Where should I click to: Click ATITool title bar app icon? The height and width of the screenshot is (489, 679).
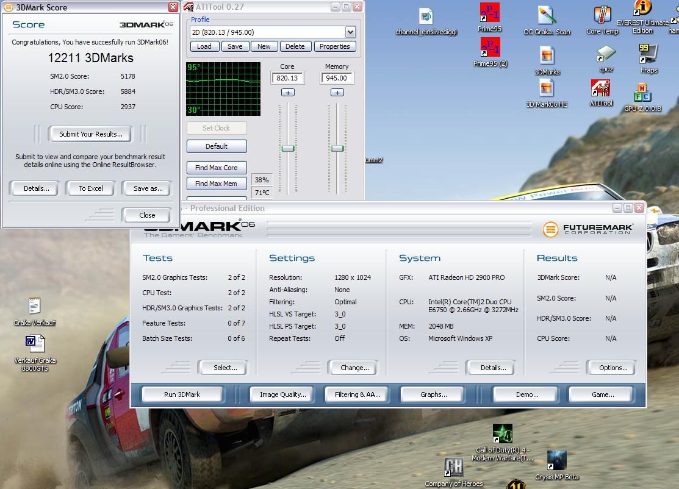pyautogui.click(x=189, y=7)
